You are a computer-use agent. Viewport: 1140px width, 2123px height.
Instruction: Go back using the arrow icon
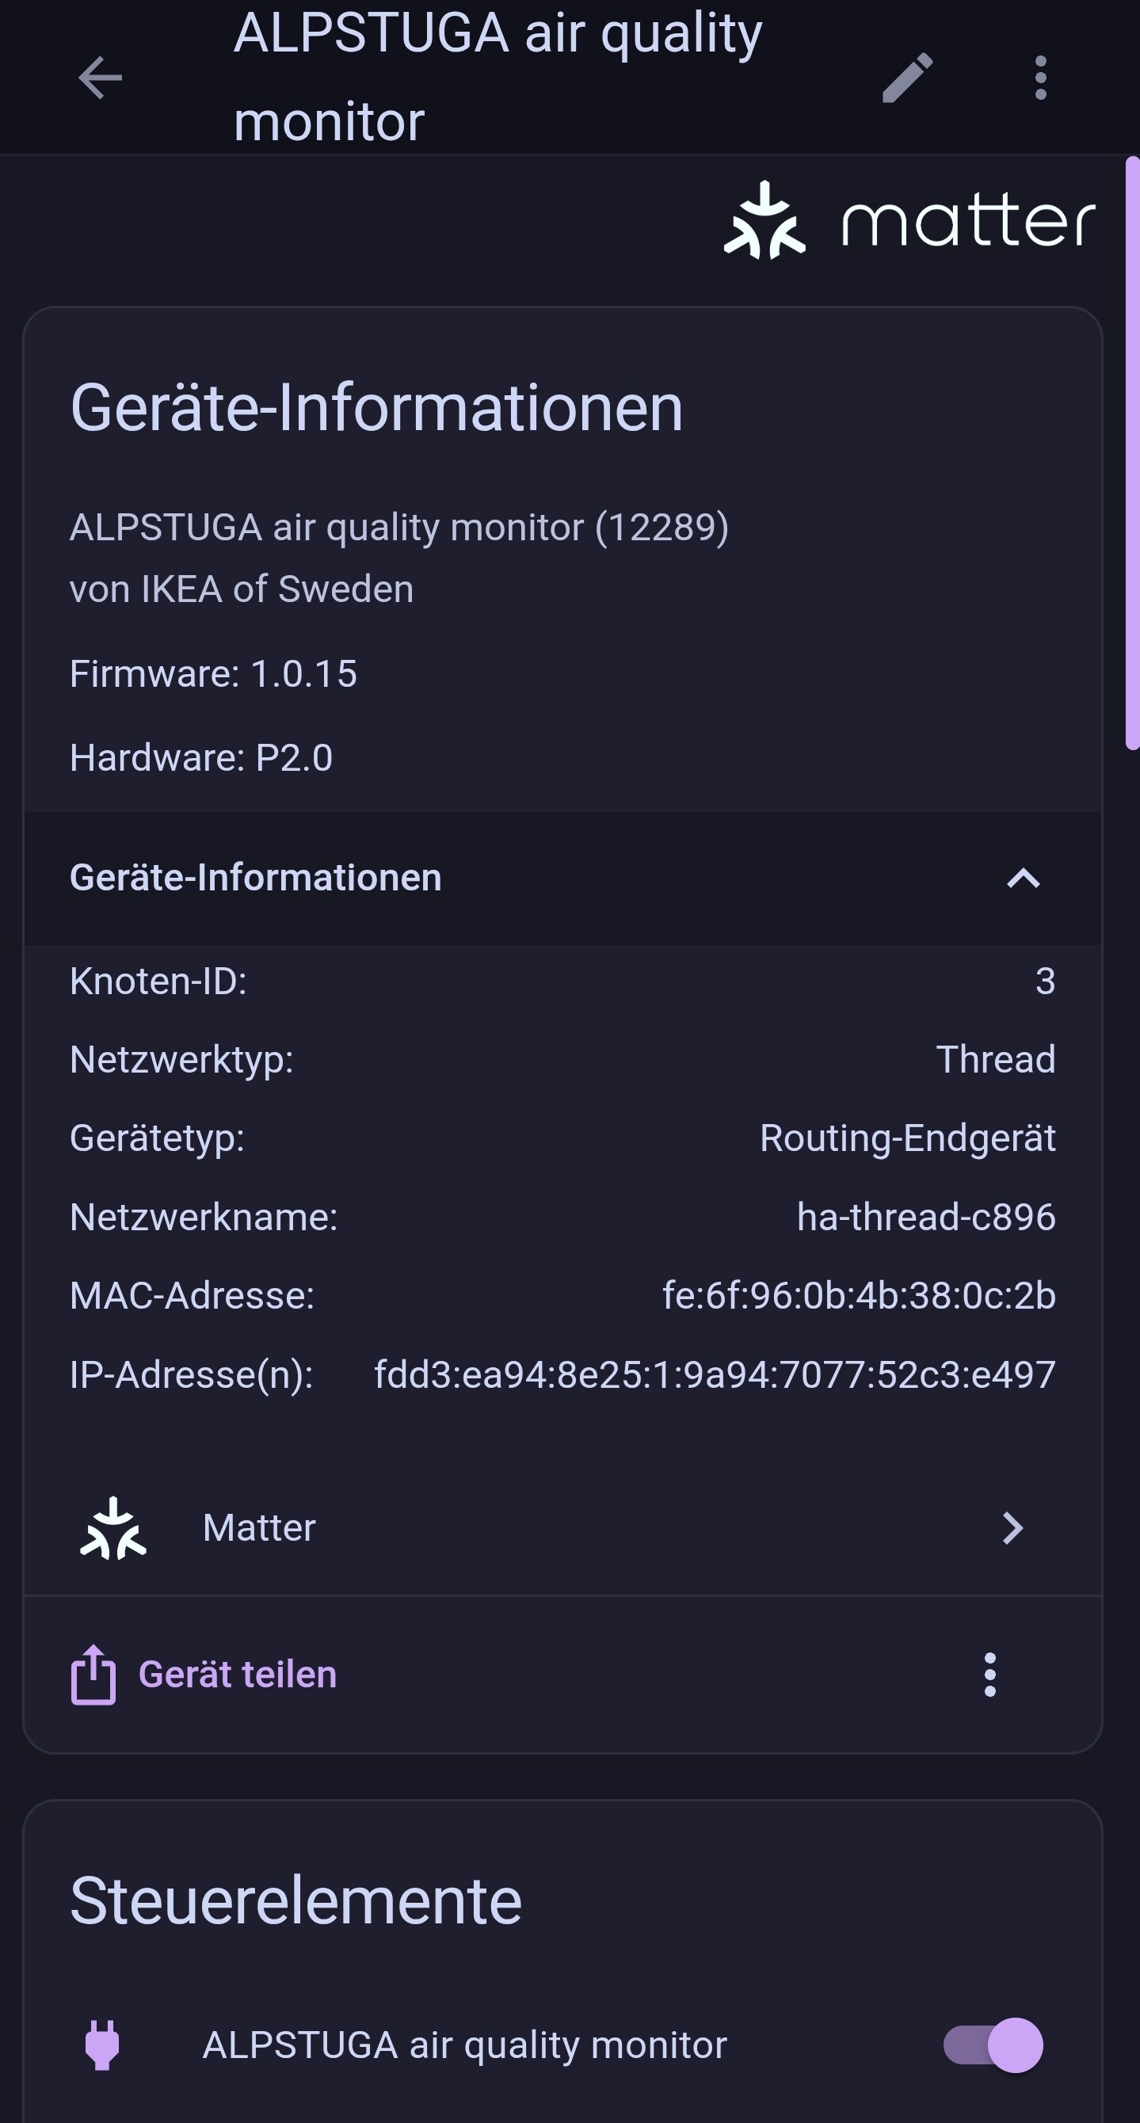100,78
